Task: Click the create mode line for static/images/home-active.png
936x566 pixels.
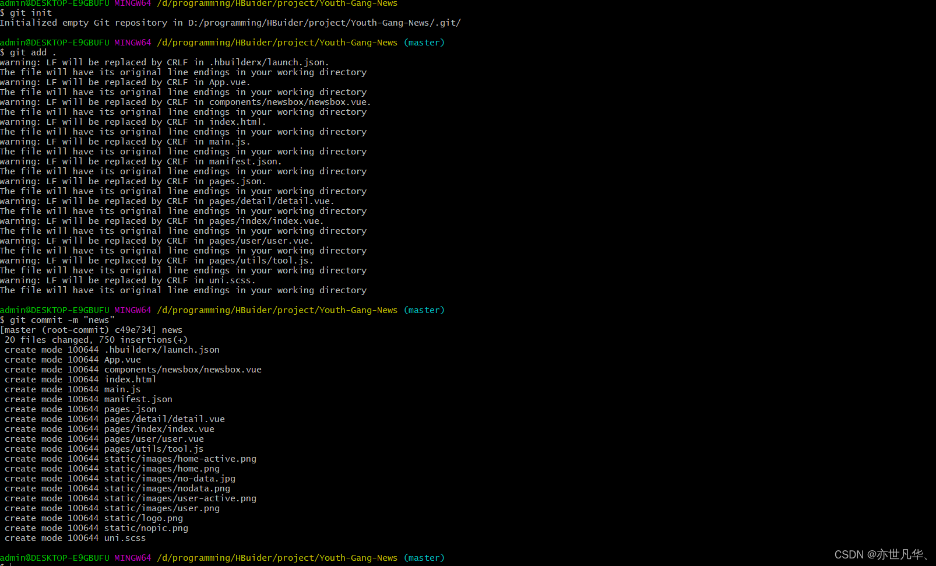Action: point(131,459)
